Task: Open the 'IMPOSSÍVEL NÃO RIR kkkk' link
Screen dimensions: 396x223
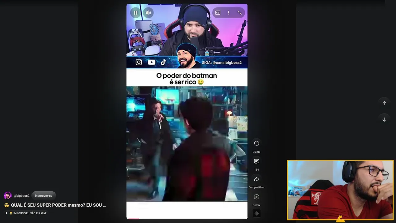Action: [26, 213]
